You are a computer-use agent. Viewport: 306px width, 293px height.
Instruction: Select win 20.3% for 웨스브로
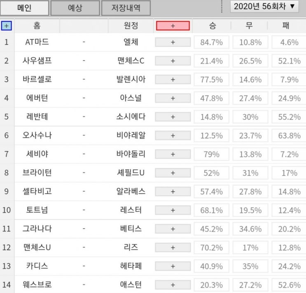point(212,285)
